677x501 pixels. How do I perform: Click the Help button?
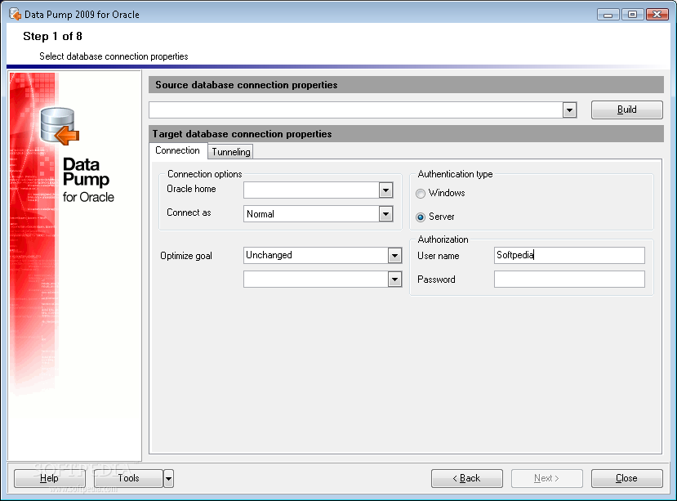pos(50,478)
